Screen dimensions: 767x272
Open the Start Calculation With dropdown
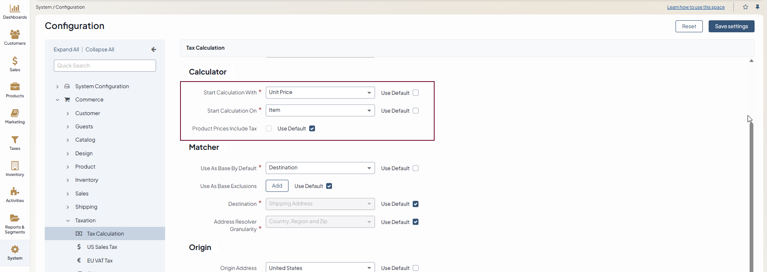320,93
